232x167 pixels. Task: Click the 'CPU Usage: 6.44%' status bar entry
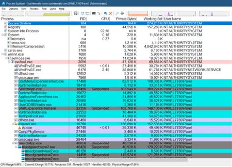pyautogui.click(x=11, y=164)
